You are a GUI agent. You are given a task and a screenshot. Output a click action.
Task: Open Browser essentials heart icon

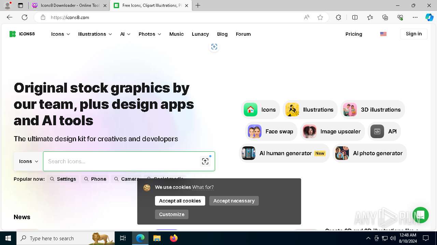coord(400,17)
